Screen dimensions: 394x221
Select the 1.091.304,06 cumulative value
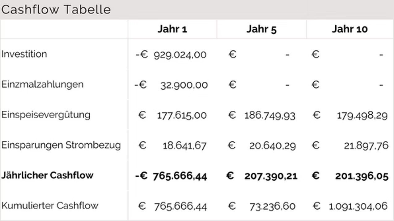pyautogui.click(x=358, y=206)
